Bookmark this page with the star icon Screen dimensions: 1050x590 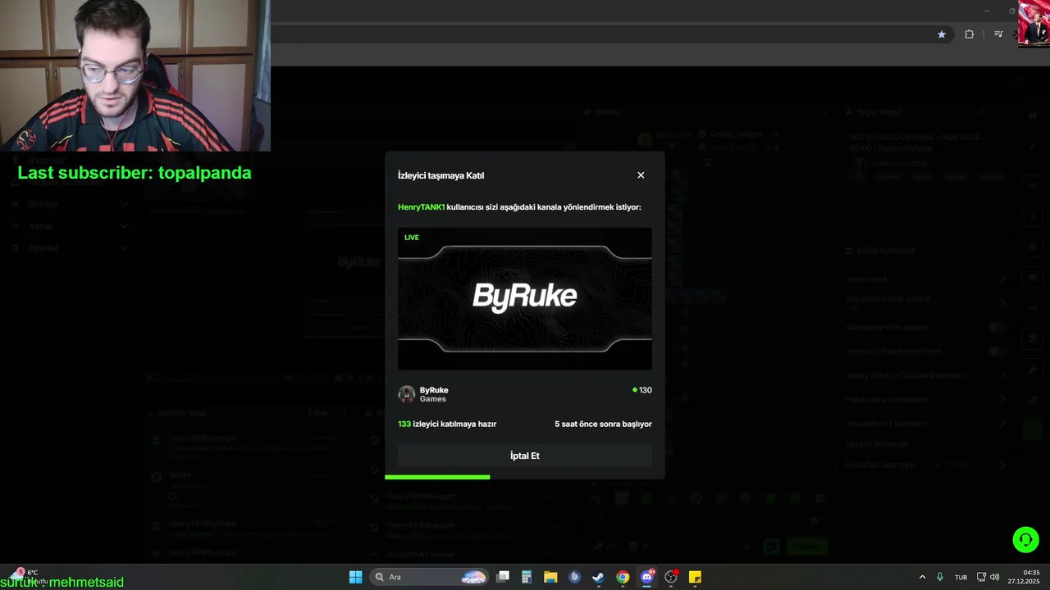pyautogui.click(x=942, y=34)
